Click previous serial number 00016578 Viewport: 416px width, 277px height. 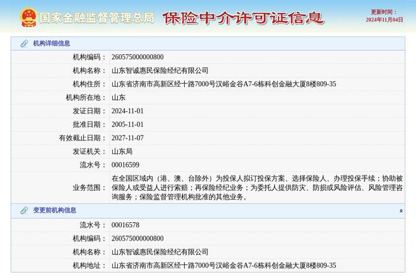(x=125, y=225)
